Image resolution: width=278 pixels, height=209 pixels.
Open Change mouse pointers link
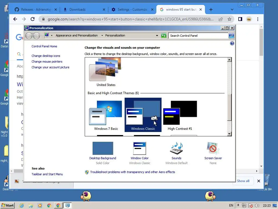(x=47, y=62)
